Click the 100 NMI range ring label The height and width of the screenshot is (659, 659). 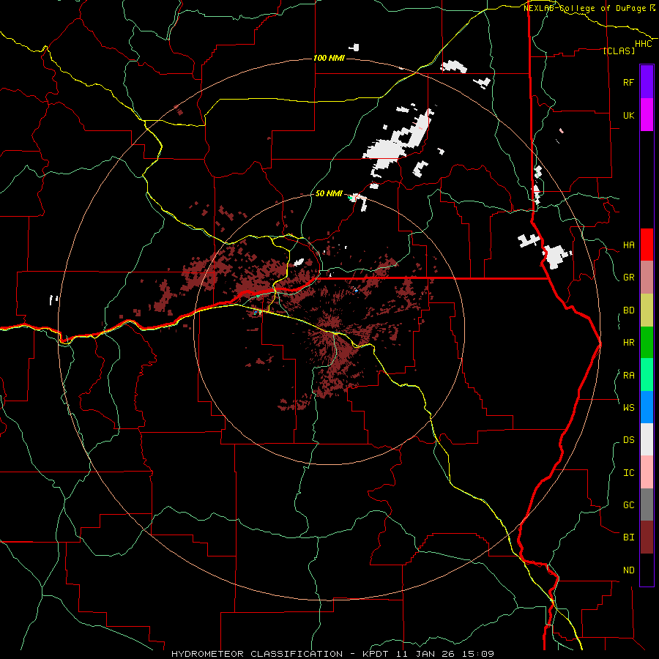coord(329,58)
